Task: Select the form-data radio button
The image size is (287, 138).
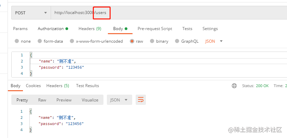Action: pyautogui.click(x=50, y=41)
